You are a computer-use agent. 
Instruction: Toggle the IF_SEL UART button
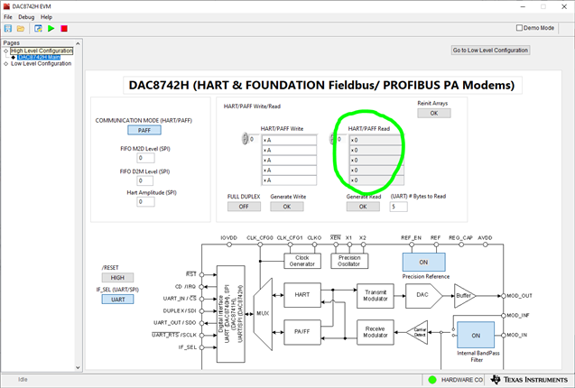[x=117, y=300]
